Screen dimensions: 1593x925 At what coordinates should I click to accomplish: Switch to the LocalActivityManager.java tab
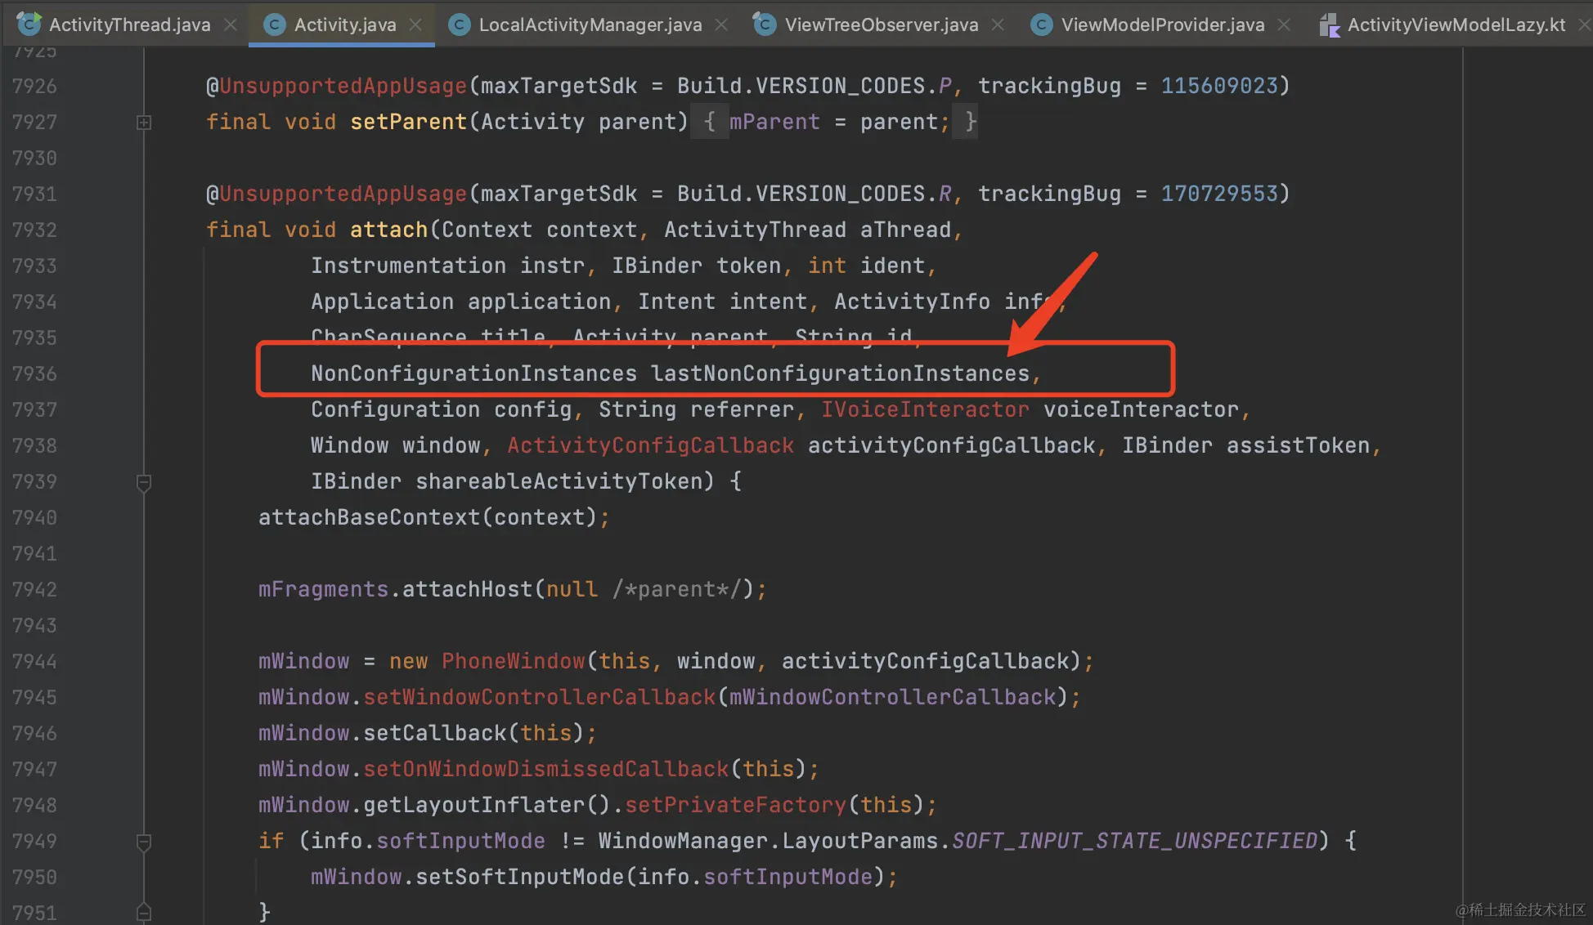590,25
